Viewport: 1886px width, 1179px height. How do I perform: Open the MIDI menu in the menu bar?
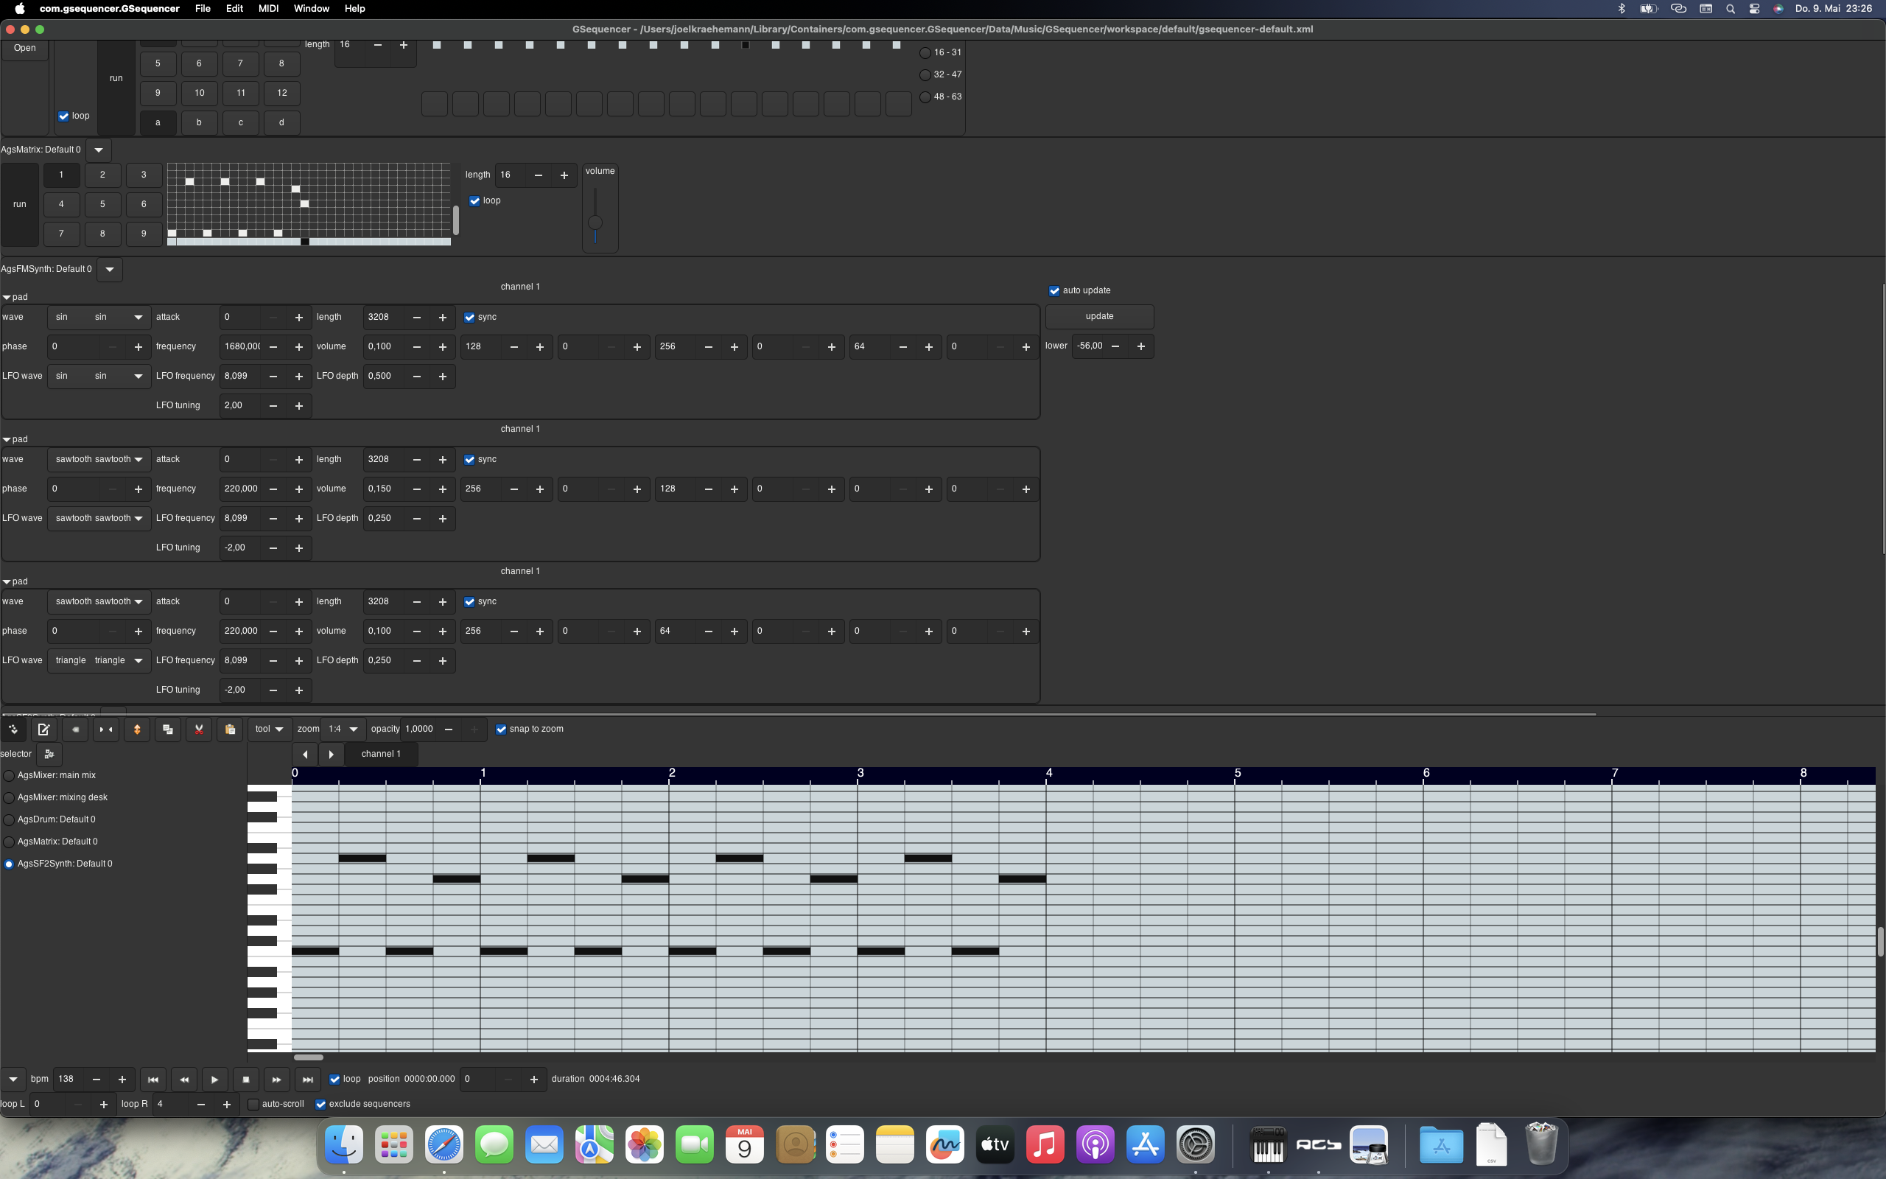point(267,9)
